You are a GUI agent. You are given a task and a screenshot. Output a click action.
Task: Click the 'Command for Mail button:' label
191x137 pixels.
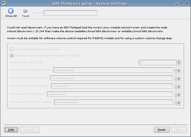click(x=28, y=94)
